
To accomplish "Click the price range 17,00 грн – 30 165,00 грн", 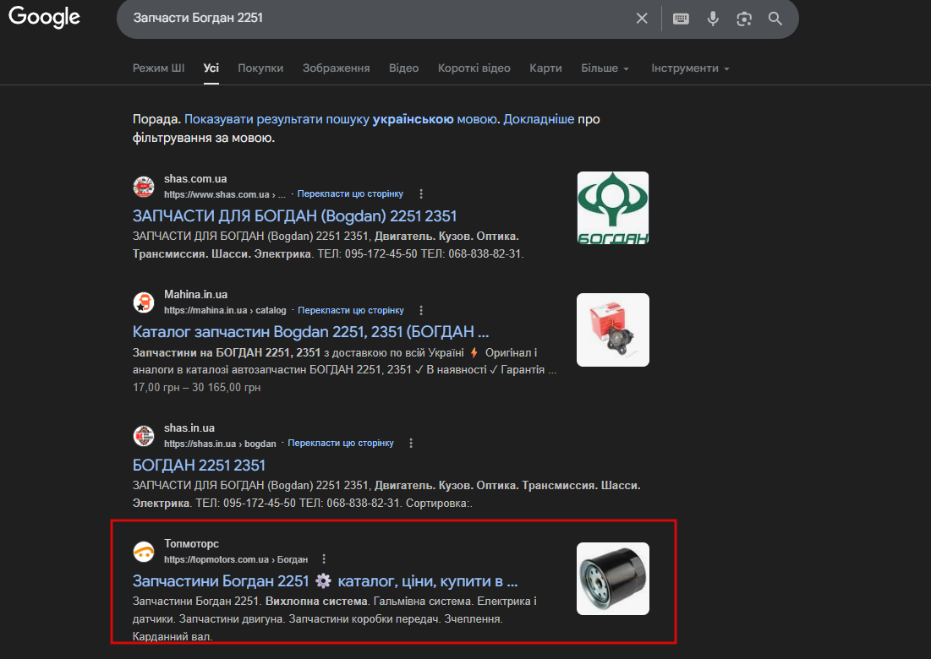I will click(196, 387).
